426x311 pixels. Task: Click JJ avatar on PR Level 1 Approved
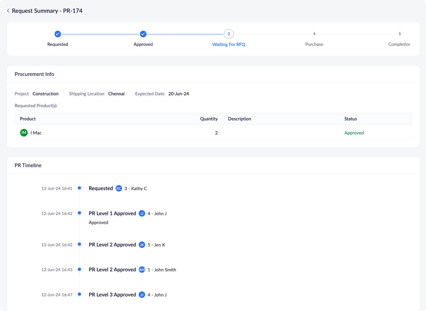(x=142, y=213)
